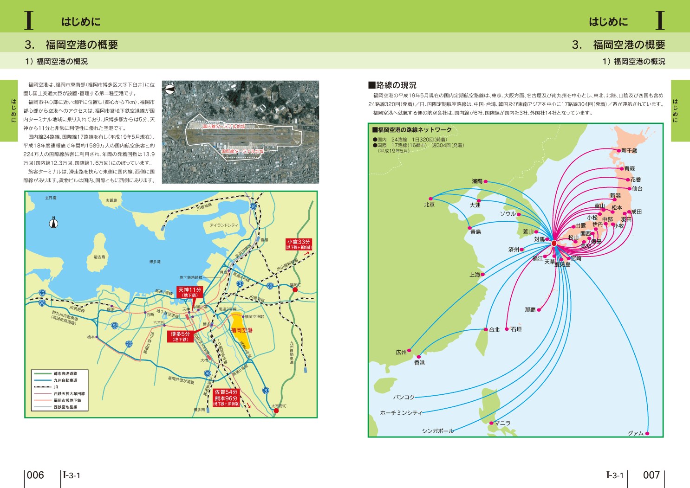The height and width of the screenshot is (488, 690).
Task: Click the バンコク destination label
Action: [x=404, y=398]
